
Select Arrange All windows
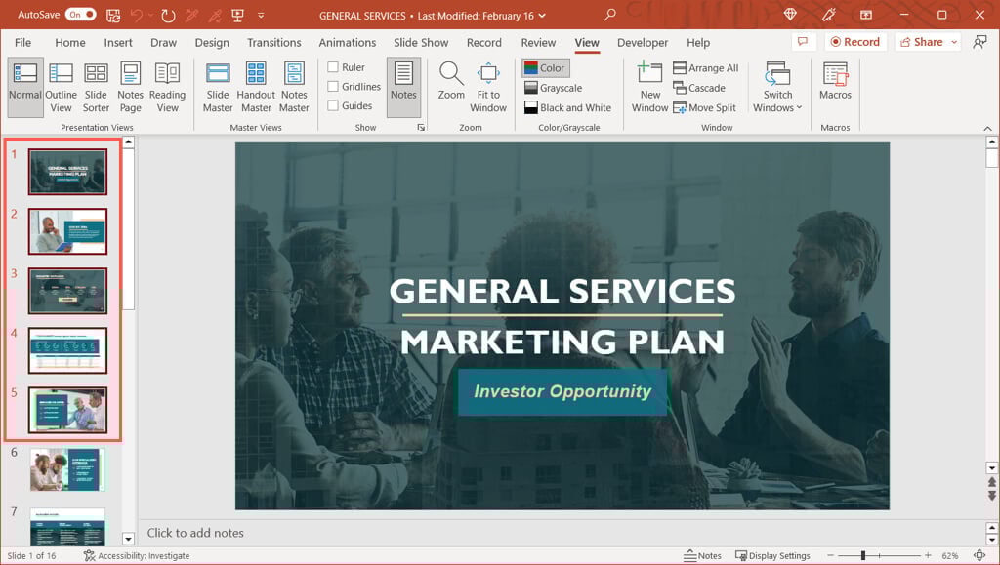point(705,68)
